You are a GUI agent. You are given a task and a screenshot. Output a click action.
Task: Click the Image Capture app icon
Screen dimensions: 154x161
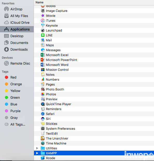pyautogui.click(x=43, y=11)
